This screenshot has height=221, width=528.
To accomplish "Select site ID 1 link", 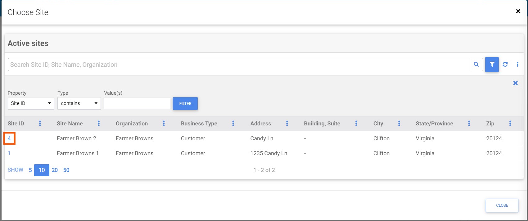I will click(9, 153).
